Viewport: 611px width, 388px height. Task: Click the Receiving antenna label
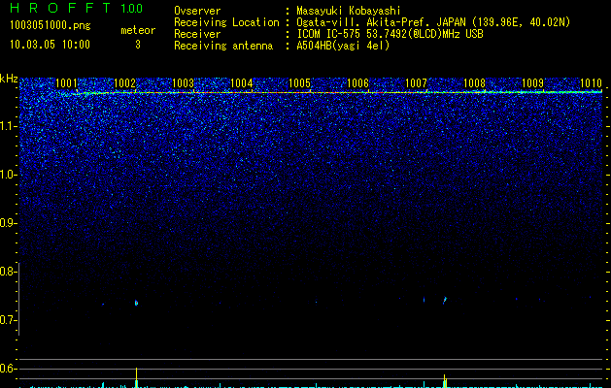[x=223, y=46]
